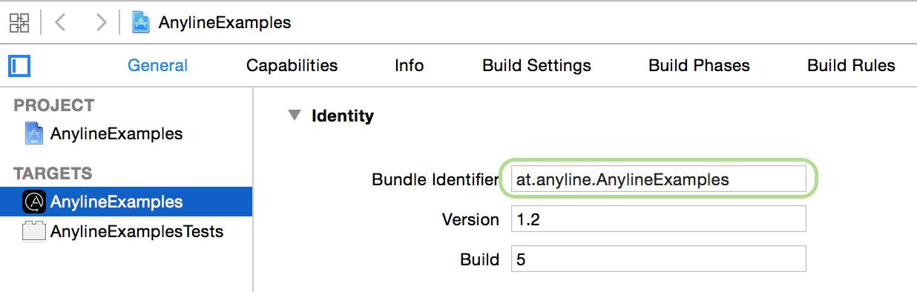The image size is (917, 292).
Task: Click the AnylineExamples project file icon in breadcrumb
Action: pyautogui.click(x=140, y=22)
